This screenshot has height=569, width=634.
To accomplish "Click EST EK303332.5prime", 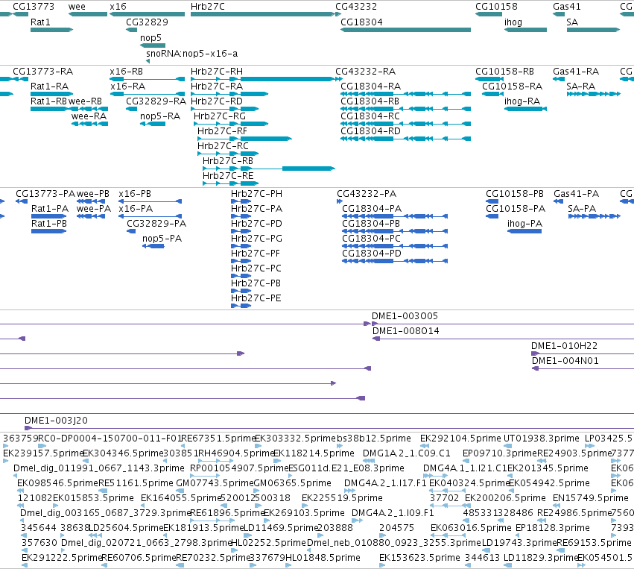I will [x=296, y=438].
